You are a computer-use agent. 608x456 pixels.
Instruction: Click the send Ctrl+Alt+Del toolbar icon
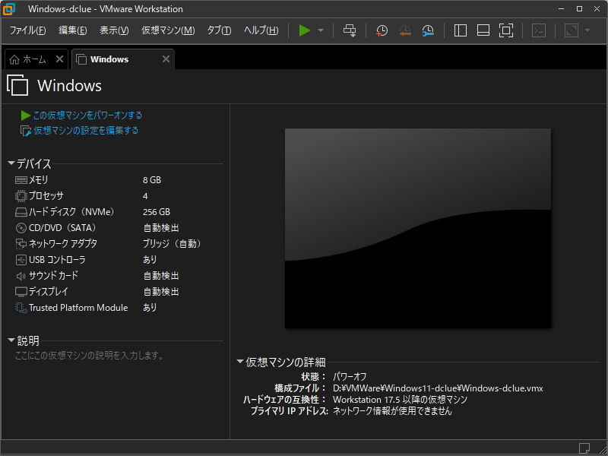click(x=350, y=30)
